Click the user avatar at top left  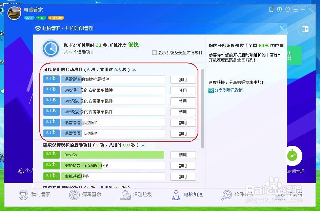(14, 13)
